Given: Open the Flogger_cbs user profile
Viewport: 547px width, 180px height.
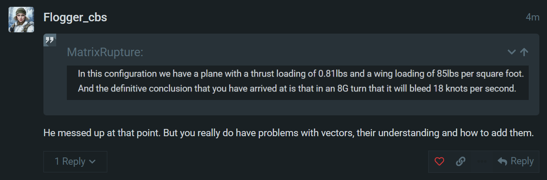Looking at the screenshot, I should coord(75,17).
